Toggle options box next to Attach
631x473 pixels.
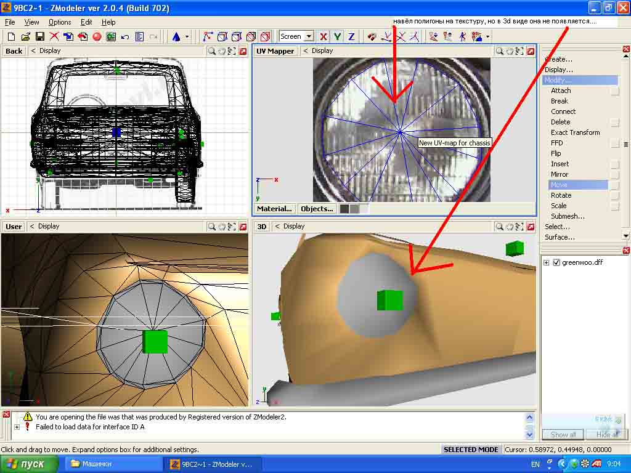pyautogui.click(x=614, y=91)
